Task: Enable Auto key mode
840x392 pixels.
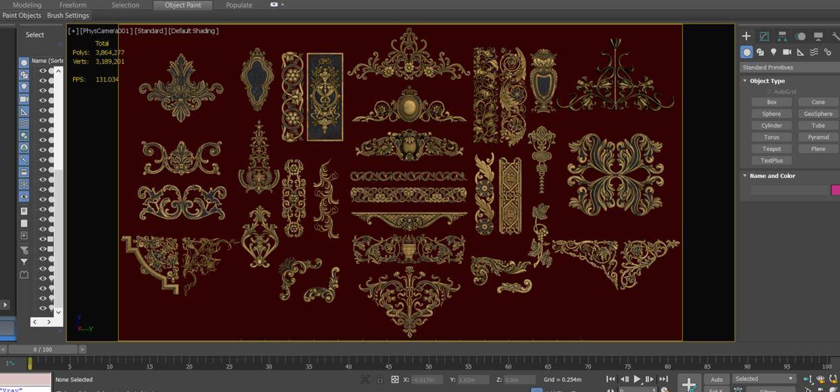Action: click(716, 379)
